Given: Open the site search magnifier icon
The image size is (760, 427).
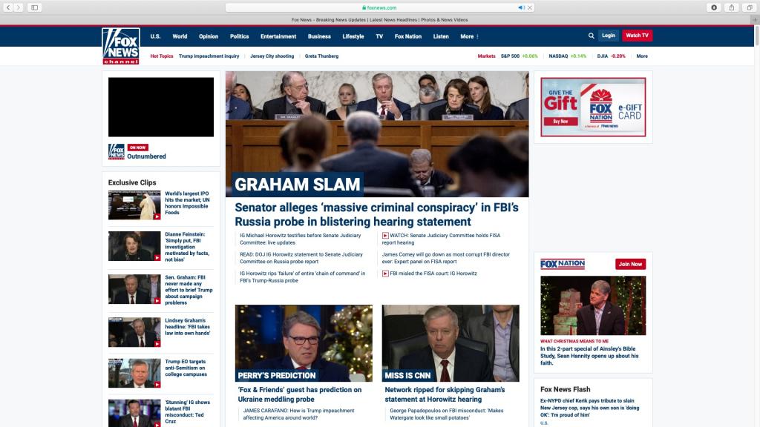Looking at the screenshot, I should 591,36.
